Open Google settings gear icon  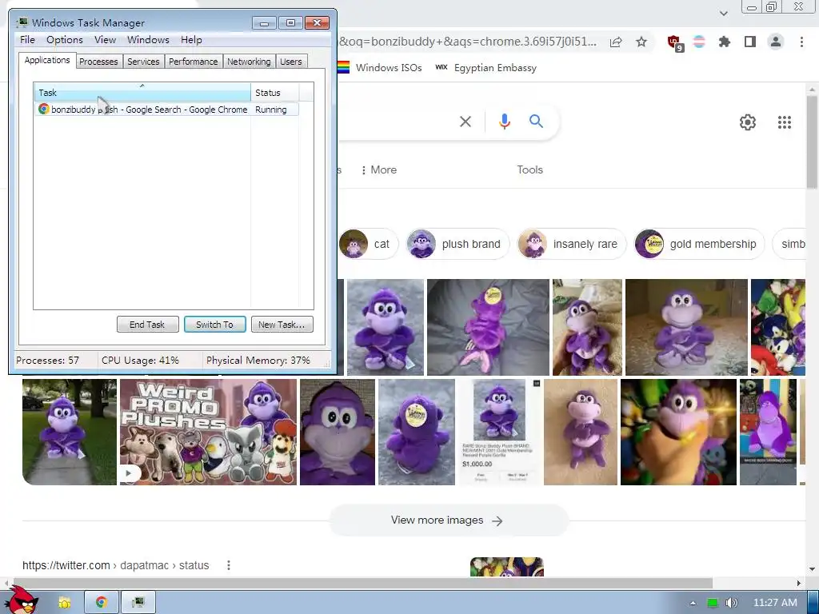point(748,122)
